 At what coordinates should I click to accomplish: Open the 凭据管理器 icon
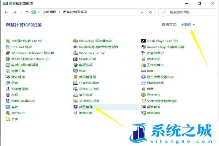[76, 77]
